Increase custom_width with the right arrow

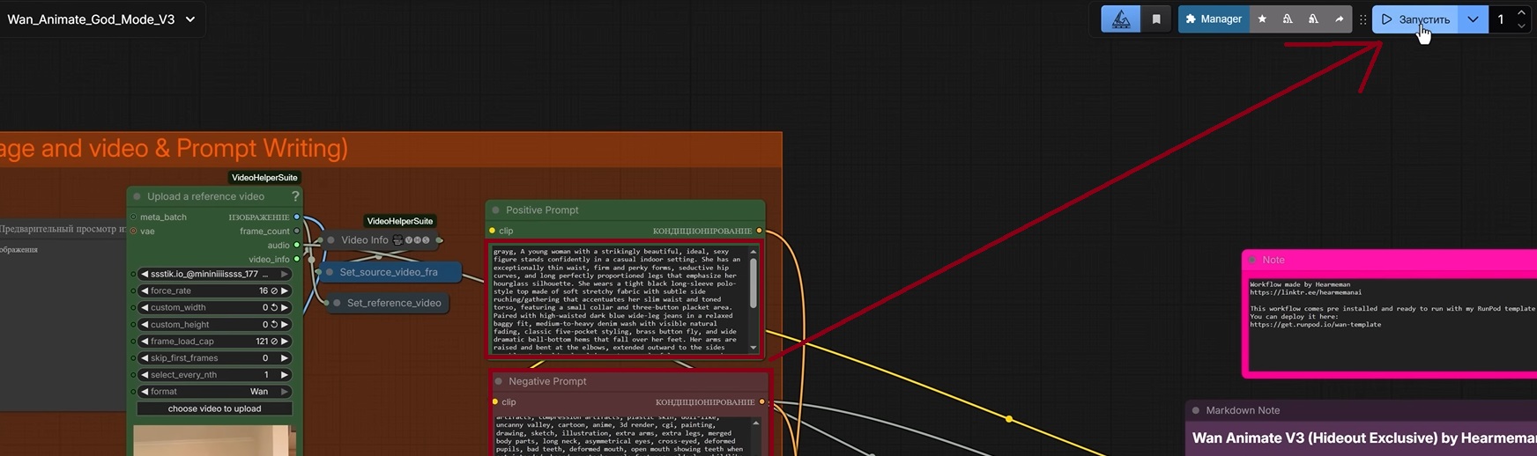click(x=284, y=307)
